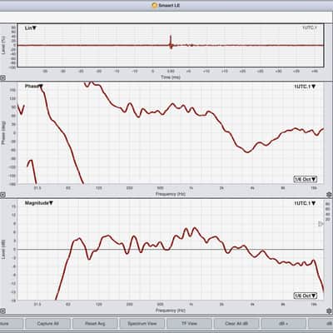Viewport: 333px width, 333px height.
Task: Open the Magnitude pane settings gear
Action: click(330, 311)
